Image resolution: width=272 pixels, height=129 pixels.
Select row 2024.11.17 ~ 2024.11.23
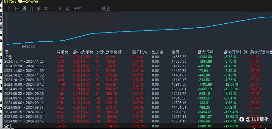[x=24, y=61]
